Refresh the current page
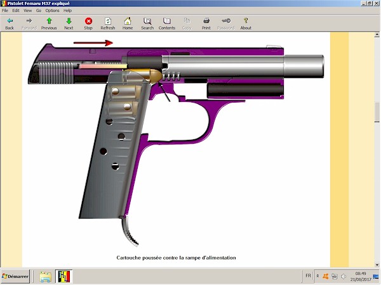381x285 pixels. [x=108, y=23]
